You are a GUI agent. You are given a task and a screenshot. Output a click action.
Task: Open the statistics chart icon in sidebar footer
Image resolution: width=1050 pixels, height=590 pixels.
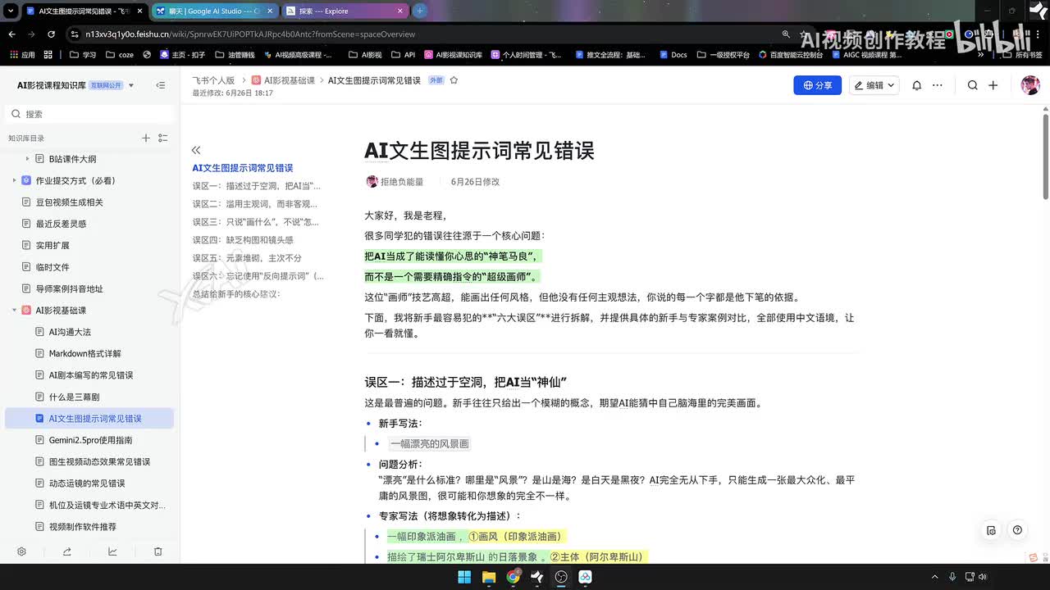(112, 551)
